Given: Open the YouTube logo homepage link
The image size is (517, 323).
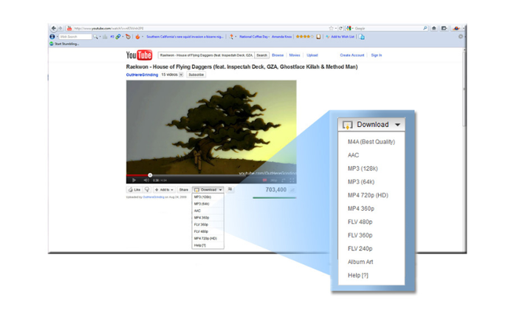Looking at the screenshot, I should [139, 55].
